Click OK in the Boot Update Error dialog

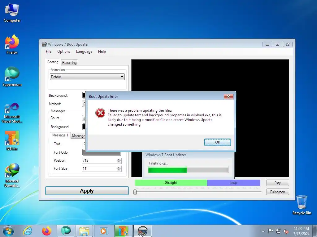218,142
